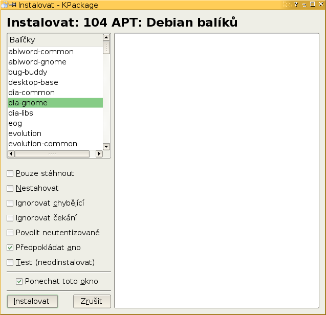Click the package list scroll up arrow

106,38
